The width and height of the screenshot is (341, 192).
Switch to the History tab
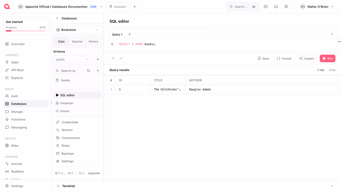coord(94,42)
